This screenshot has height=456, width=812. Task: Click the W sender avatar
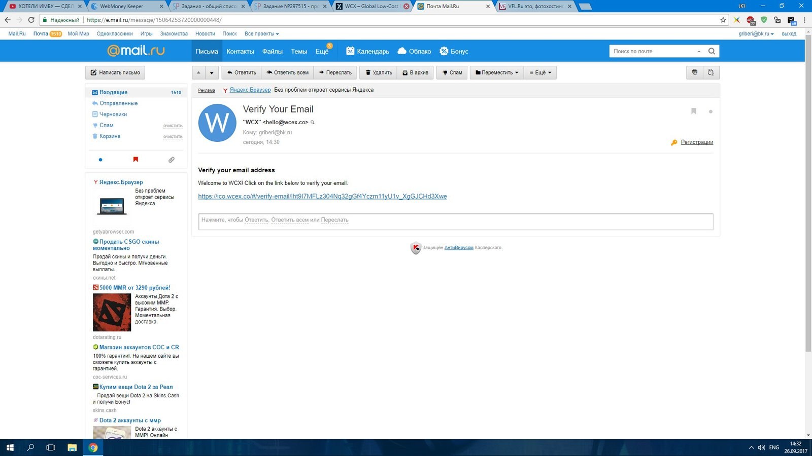point(217,123)
